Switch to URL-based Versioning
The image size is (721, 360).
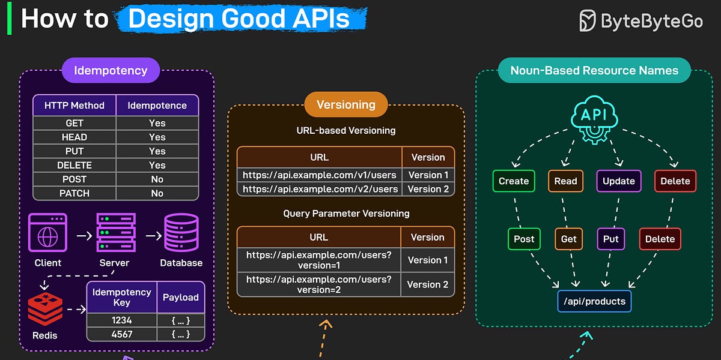(346, 130)
